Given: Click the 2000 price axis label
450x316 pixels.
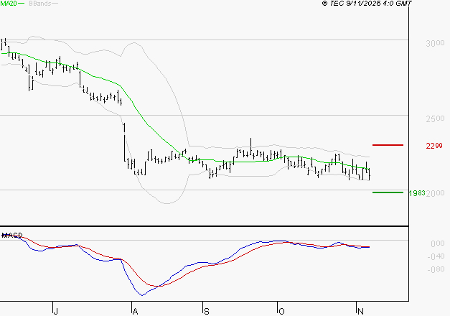Looking at the screenshot, I should (435, 193).
